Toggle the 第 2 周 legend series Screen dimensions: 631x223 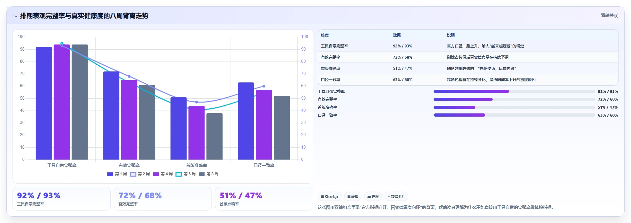coord(140,174)
